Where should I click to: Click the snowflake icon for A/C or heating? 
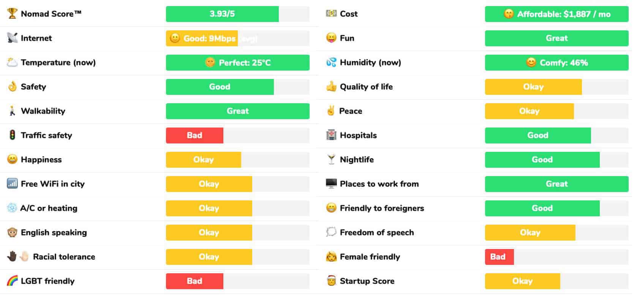pos(12,208)
